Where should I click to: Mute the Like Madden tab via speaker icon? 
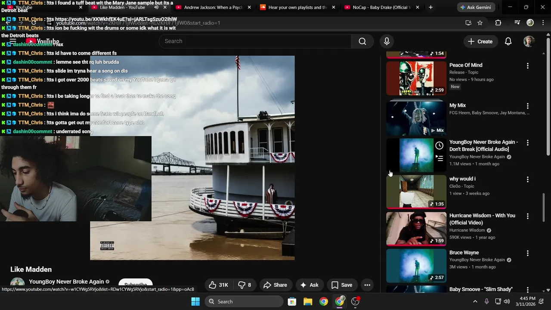[x=156, y=7]
